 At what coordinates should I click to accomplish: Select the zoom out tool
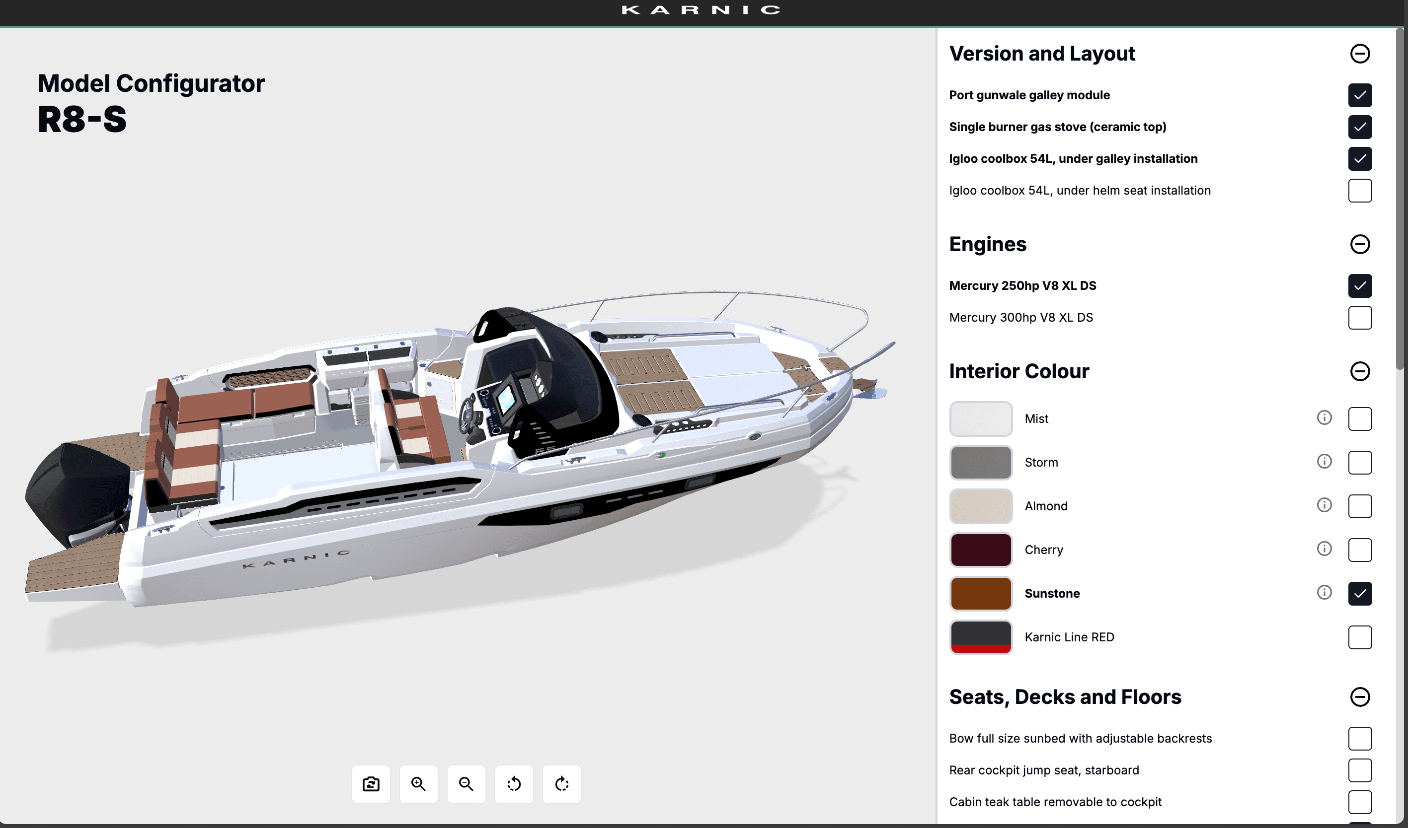466,784
